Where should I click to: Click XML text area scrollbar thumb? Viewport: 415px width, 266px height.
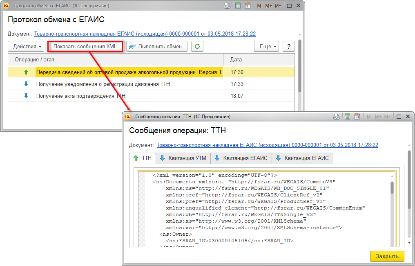pyautogui.click(x=392, y=188)
